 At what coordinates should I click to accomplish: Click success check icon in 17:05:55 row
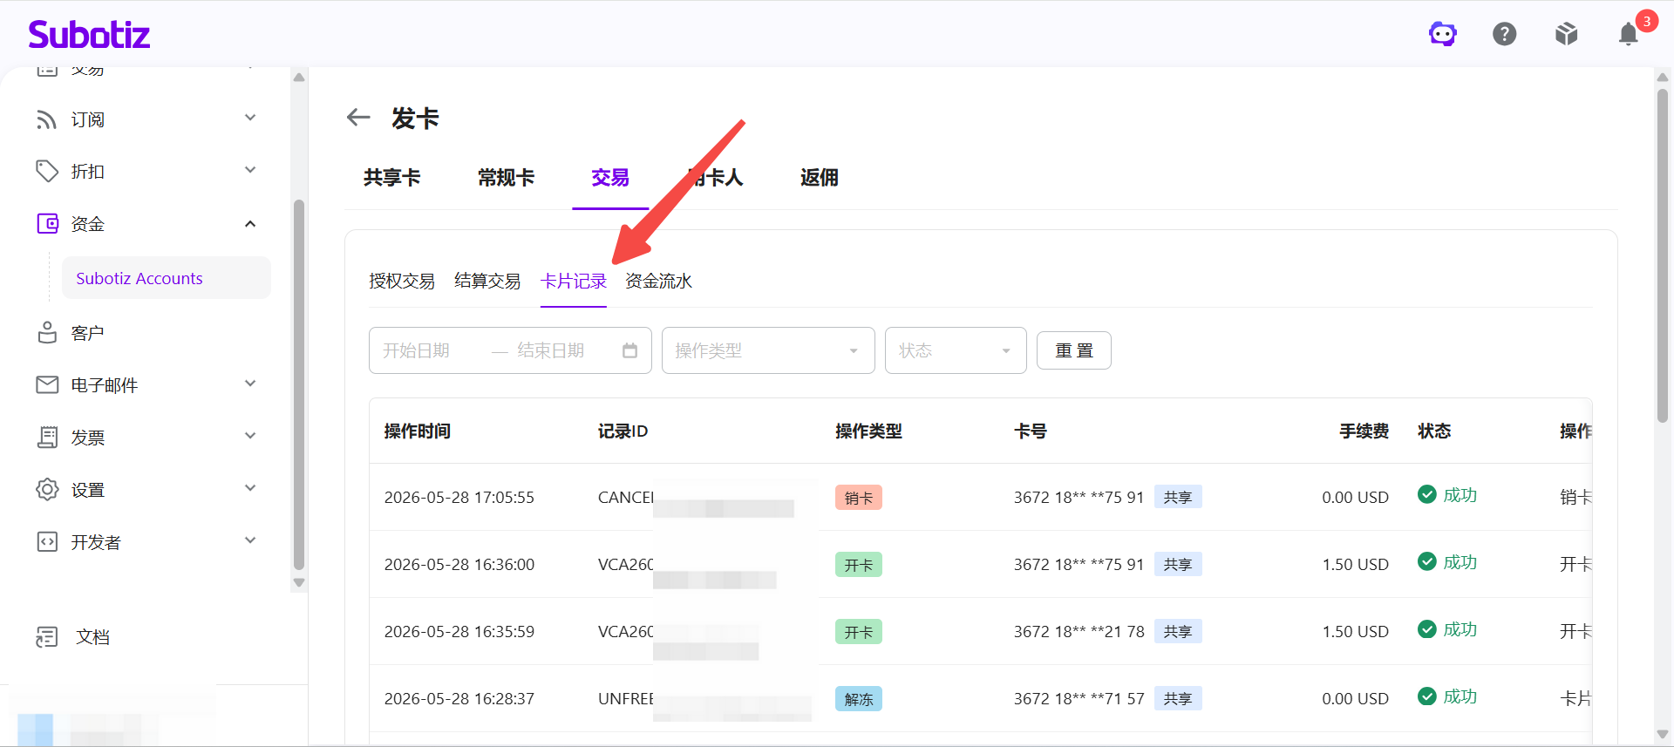1427,494
